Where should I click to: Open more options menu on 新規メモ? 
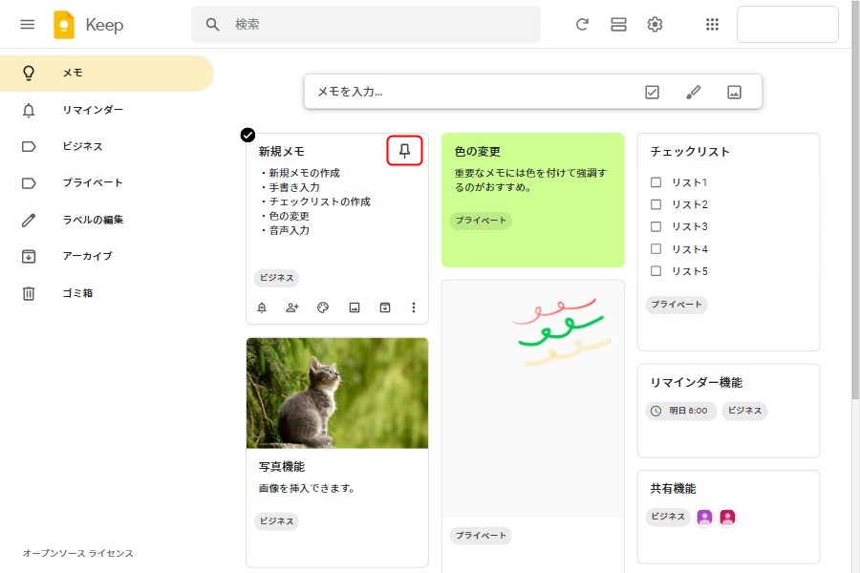pos(414,308)
